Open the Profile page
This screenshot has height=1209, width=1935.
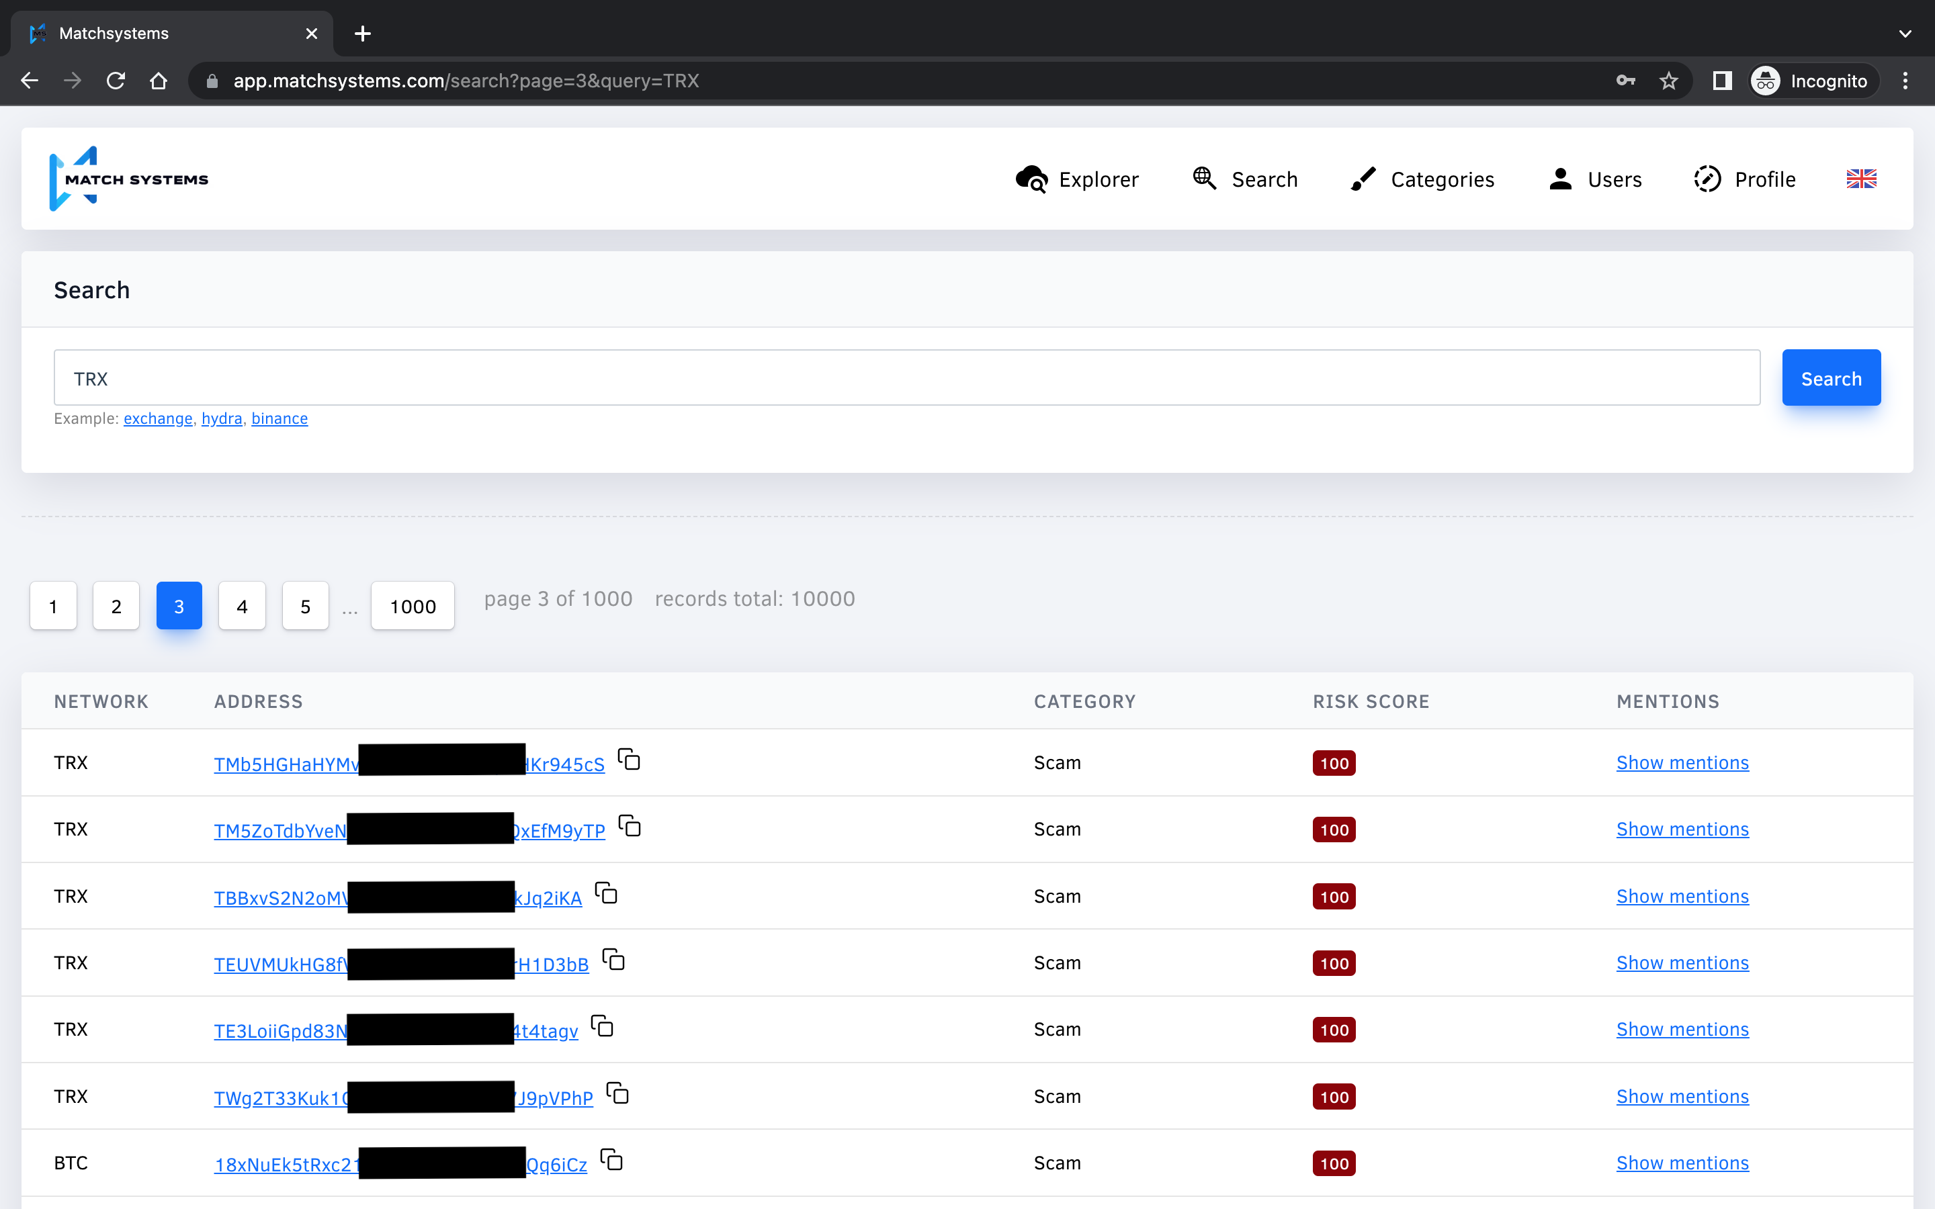click(x=1745, y=179)
